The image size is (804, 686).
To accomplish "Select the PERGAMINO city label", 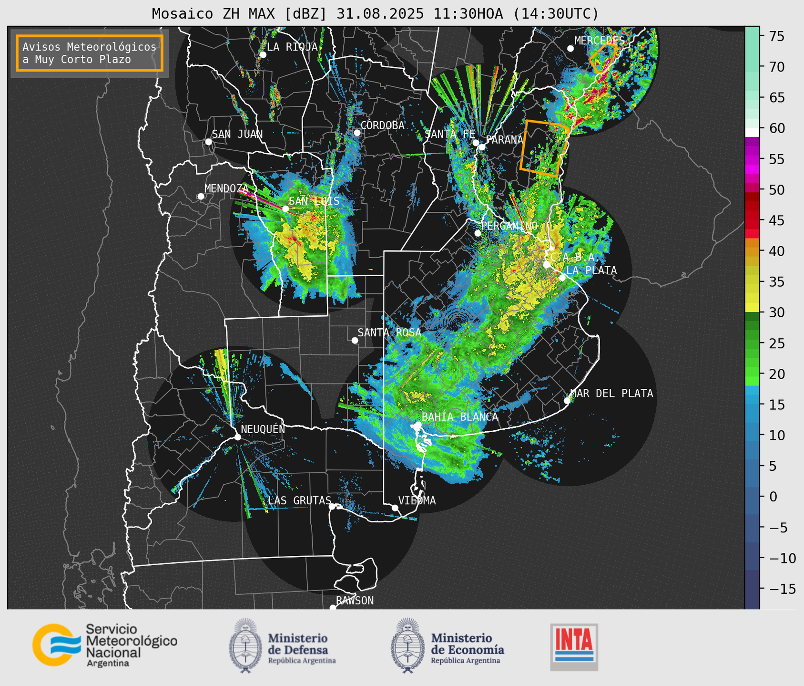I will point(509,226).
